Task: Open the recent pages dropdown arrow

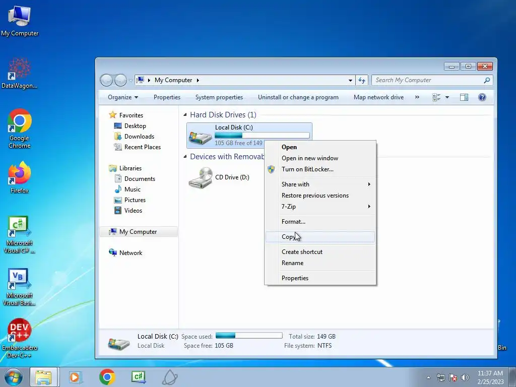Action: (131, 80)
